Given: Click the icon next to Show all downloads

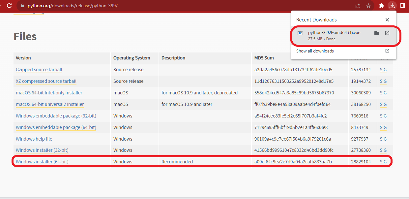Looking at the screenshot, I should 387,51.
